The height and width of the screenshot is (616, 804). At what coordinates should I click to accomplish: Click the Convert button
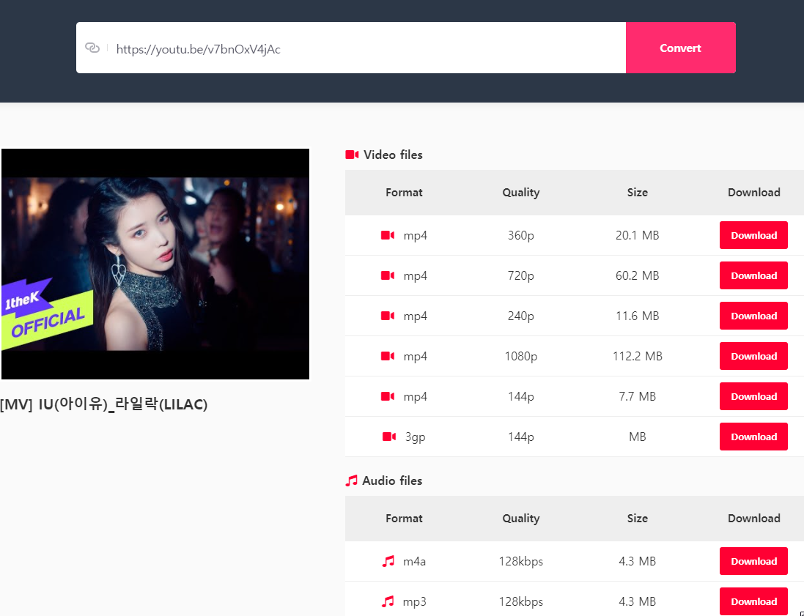click(680, 48)
